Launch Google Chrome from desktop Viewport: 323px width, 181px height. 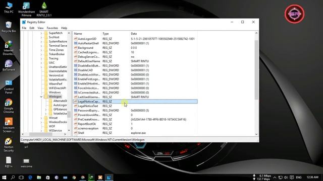tap(9, 106)
